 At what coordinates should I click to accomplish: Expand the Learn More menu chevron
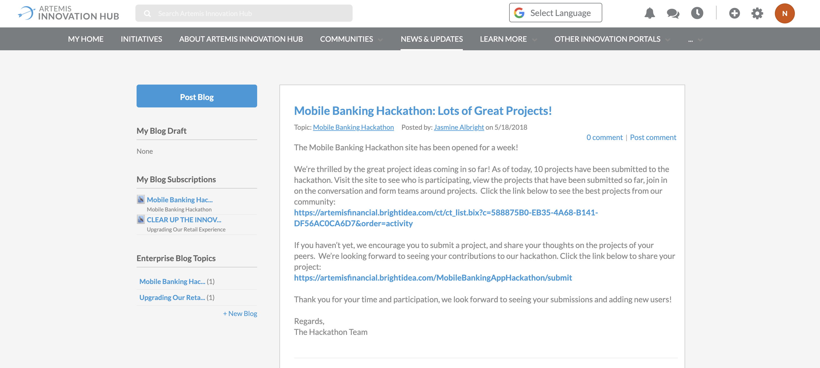tap(535, 40)
